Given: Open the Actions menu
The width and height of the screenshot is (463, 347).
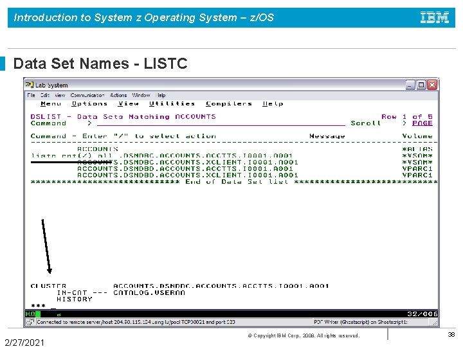Looking at the screenshot, I should (118, 95).
